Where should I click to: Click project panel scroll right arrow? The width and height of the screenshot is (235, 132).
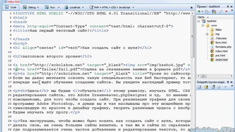point(231,76)
